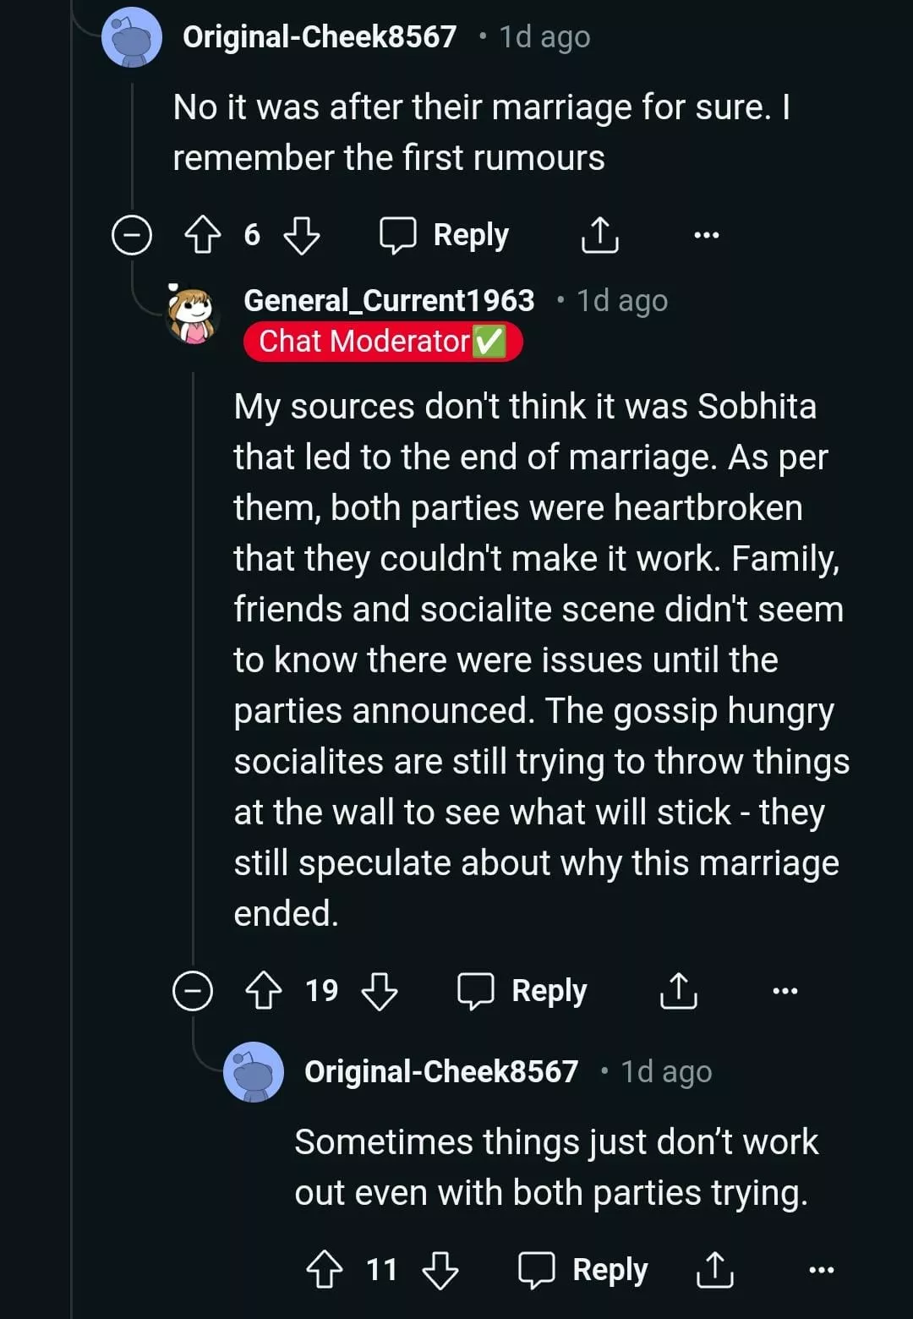913x1319 pixels.
Task: Upvote General_Current1963's comment with 19 votes
Action: pos(264,990)
